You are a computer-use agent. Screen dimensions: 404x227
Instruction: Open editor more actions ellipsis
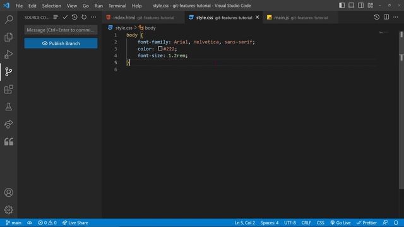point(396,17)
